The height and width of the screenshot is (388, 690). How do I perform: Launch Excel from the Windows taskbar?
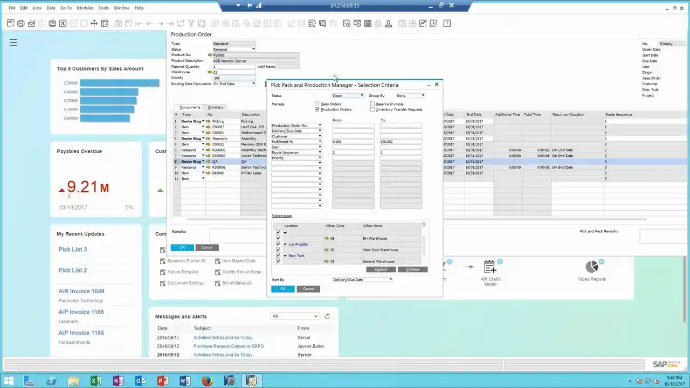coord(96,381)
